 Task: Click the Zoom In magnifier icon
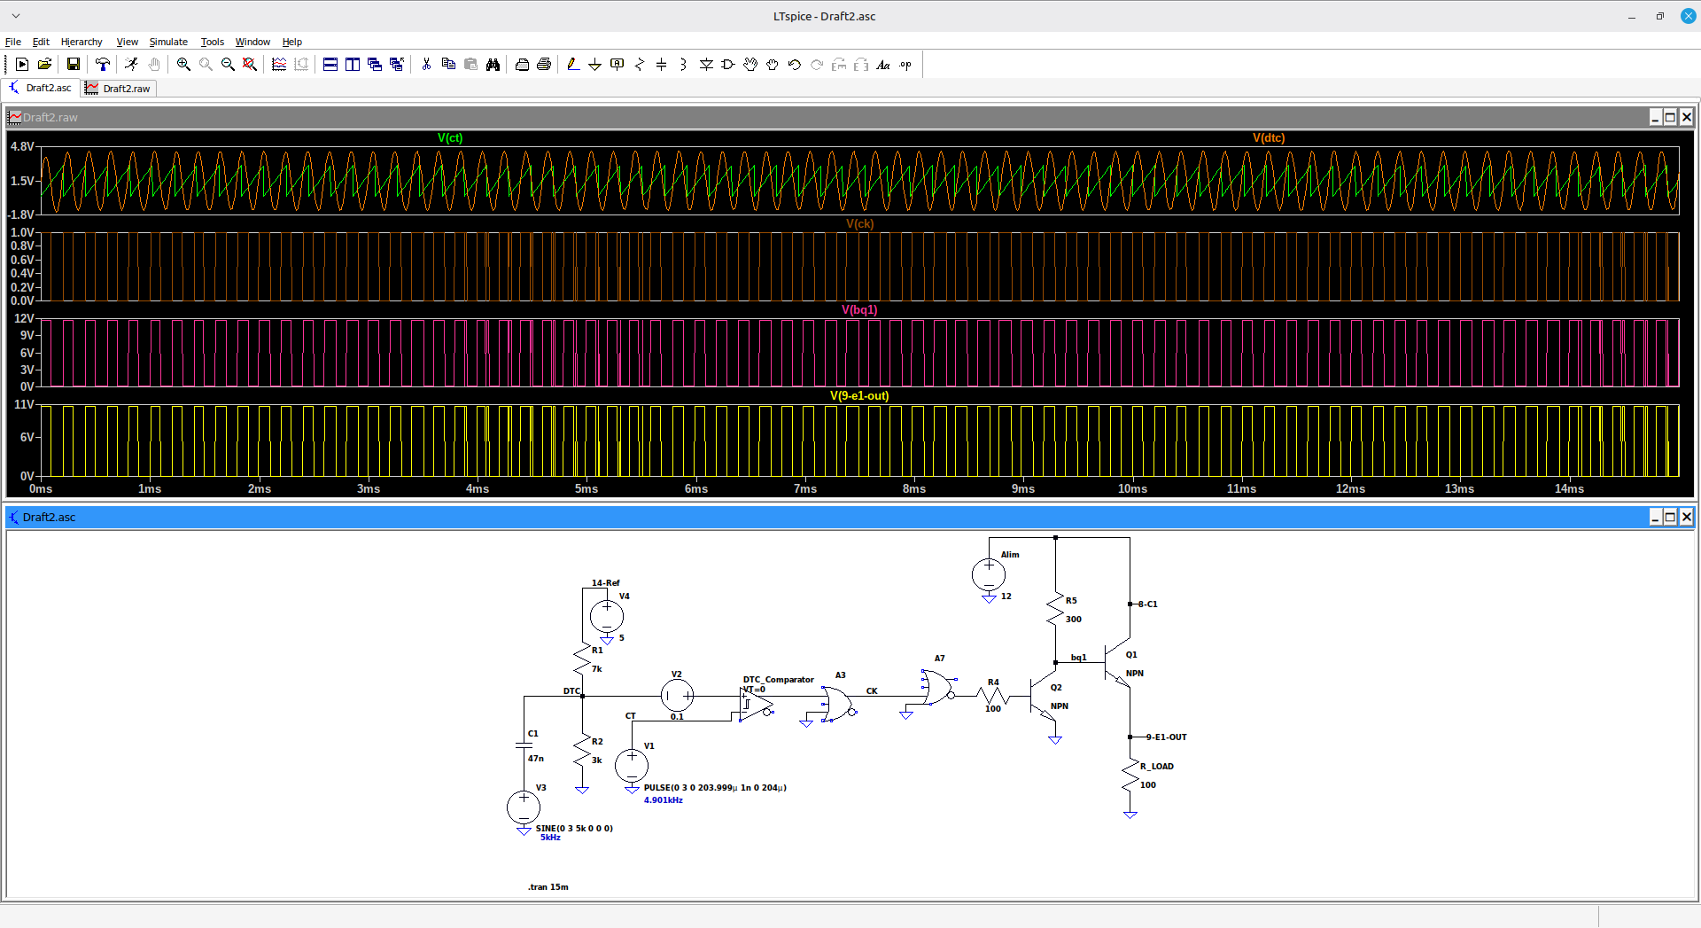point(183,65)
